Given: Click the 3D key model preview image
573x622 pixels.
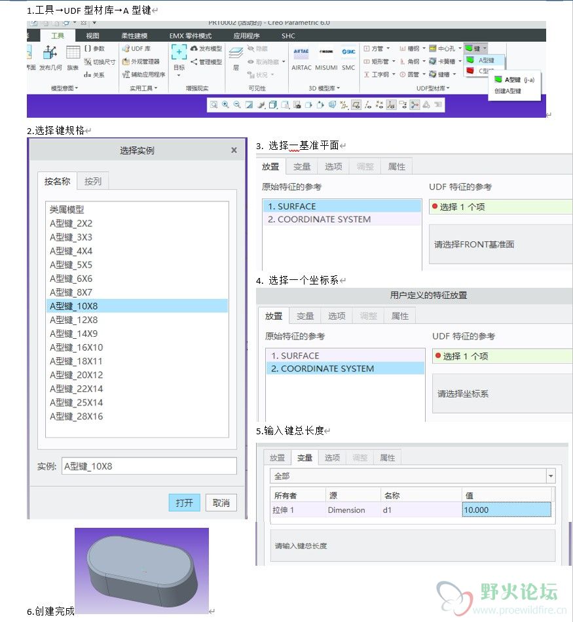Looking at the screenshot, I should 141,570.
